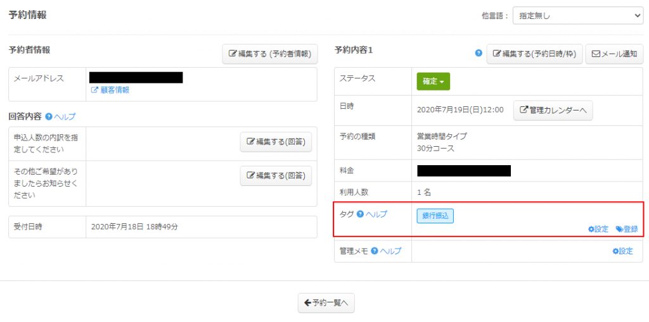Return via 予約一覧へ button
Viewport: 649px width, 322px height.
click(x=326, y=303)
